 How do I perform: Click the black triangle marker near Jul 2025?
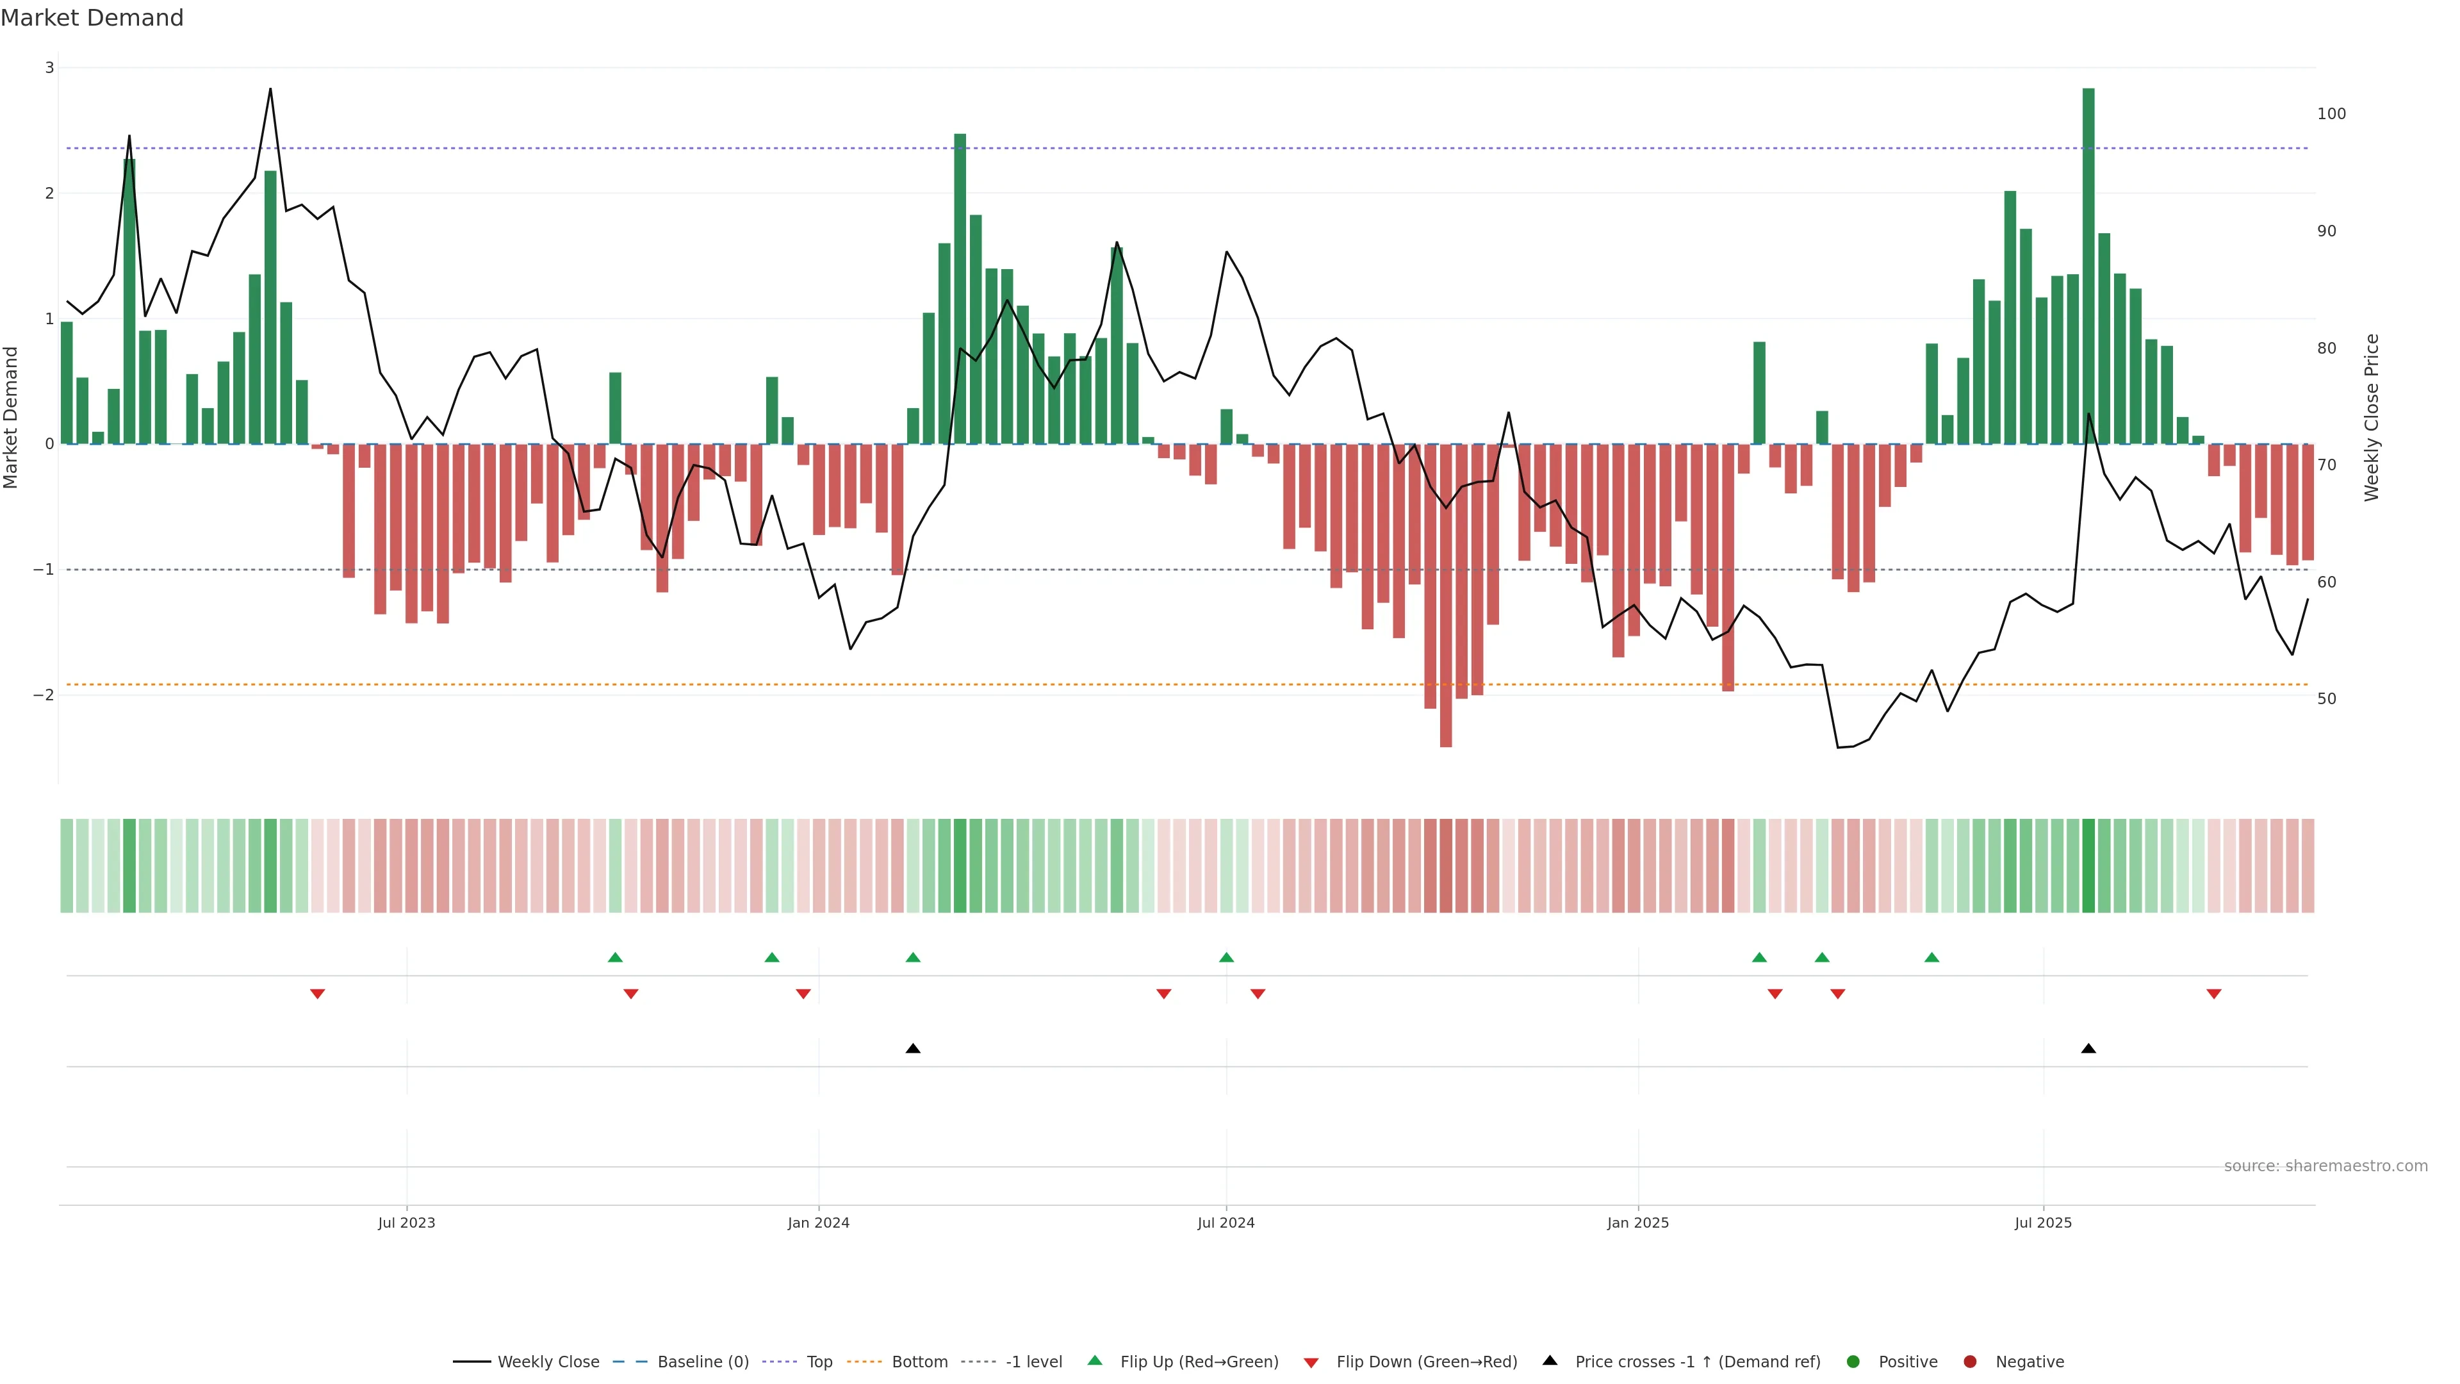pyautogui.click(x=2088, y=1049)
